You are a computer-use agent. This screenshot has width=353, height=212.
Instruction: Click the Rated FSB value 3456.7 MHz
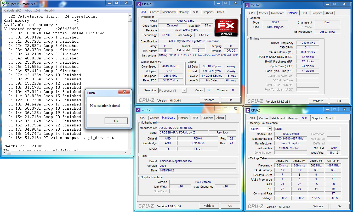pos(171,81)
